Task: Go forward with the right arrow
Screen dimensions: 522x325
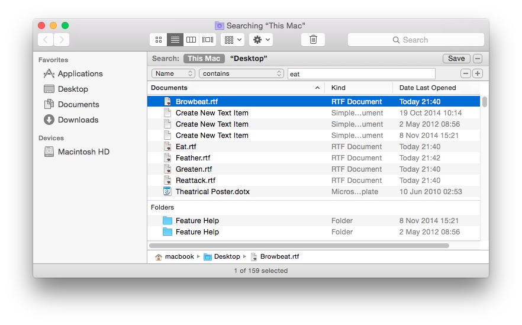Action: click(62, 40)
